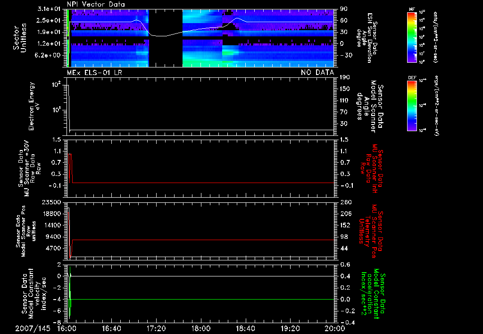Click the 1.2e+01 sector tick label
The width and height of the screenshot is (483, 334).
click(49, 44)
